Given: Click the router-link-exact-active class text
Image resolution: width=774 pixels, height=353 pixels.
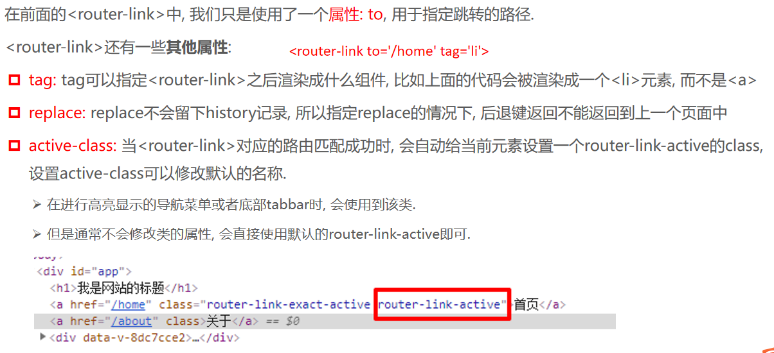Looking at the screenshot, I should point(288,304).
